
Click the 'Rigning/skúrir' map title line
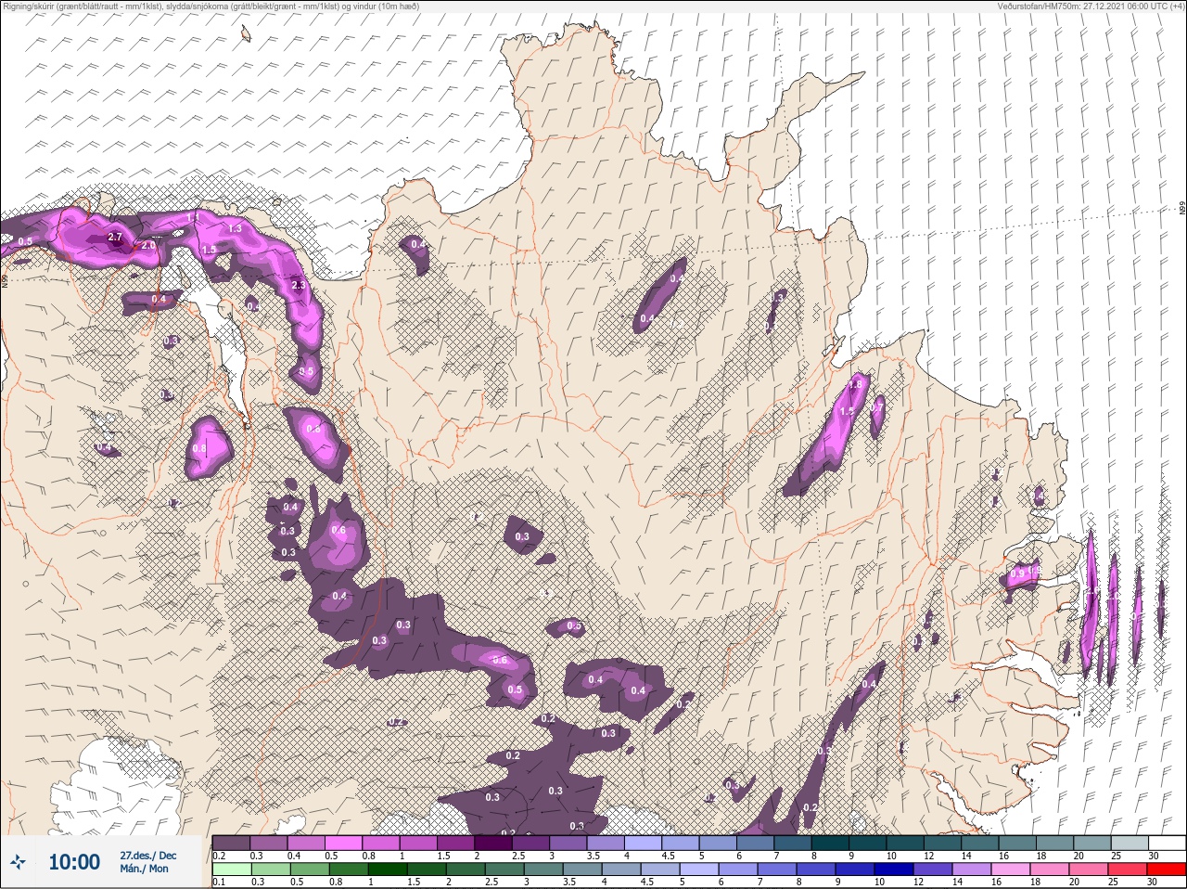(210, 6)
